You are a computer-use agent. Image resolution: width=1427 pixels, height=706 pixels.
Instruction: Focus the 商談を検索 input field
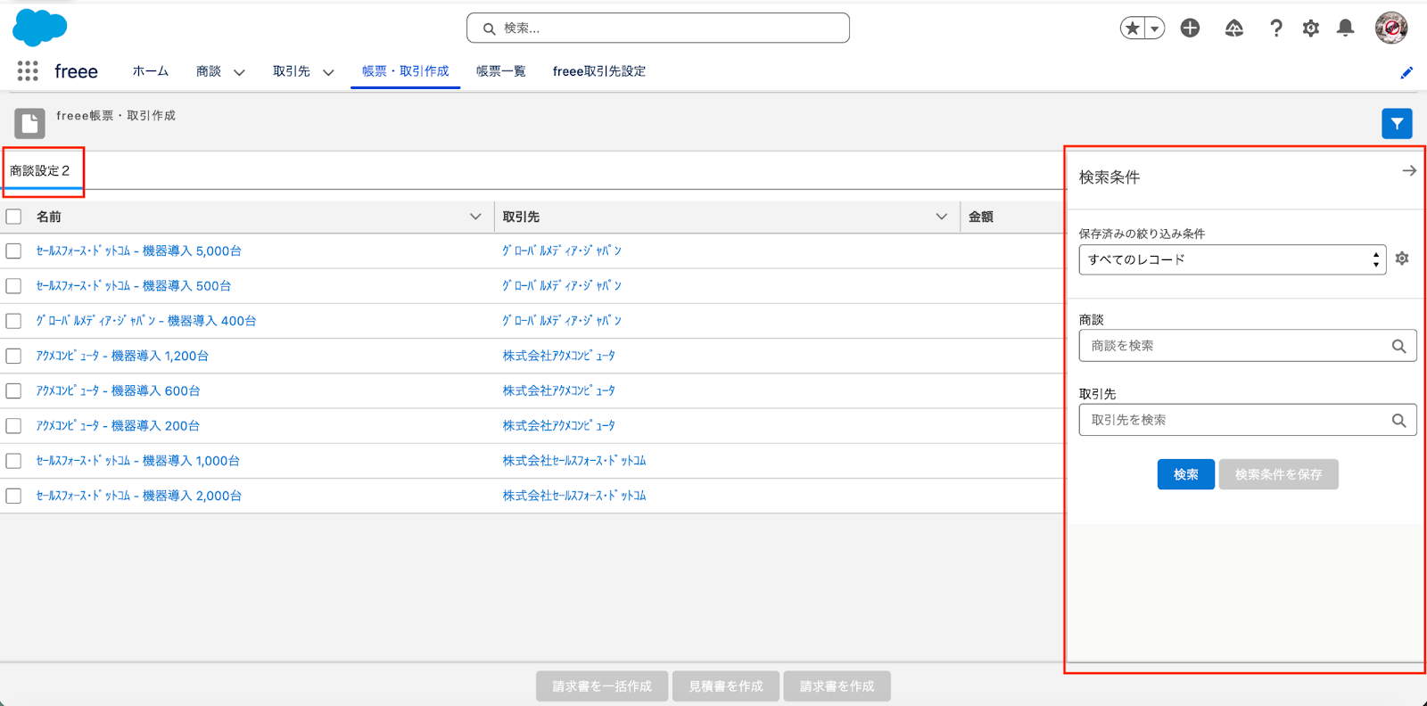coord(1248,346)
